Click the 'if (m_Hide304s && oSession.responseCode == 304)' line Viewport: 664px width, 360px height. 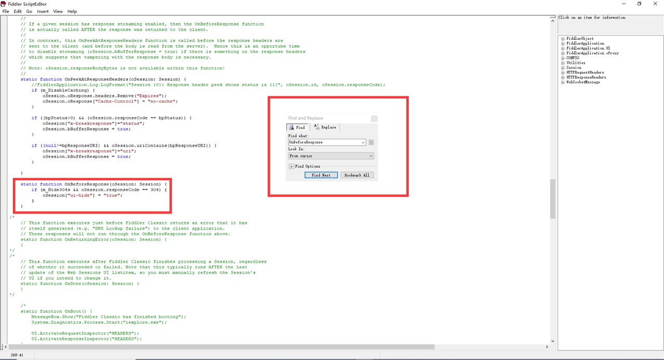click(99, 190)
